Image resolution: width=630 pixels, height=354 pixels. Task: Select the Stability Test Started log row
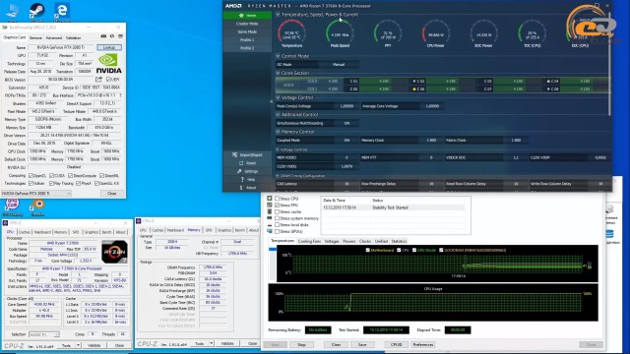pyautogui.click(x=393, y=207)
